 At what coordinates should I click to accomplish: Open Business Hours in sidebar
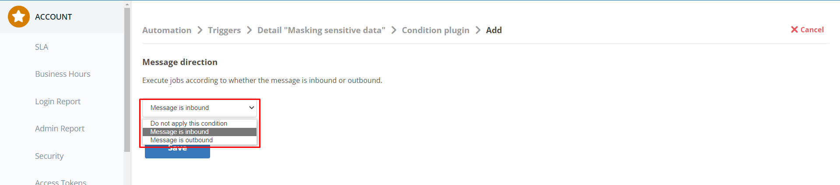[63, 74]
